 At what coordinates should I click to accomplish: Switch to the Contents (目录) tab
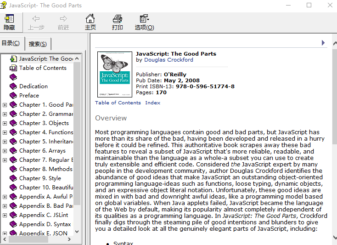tap(11, 43)
